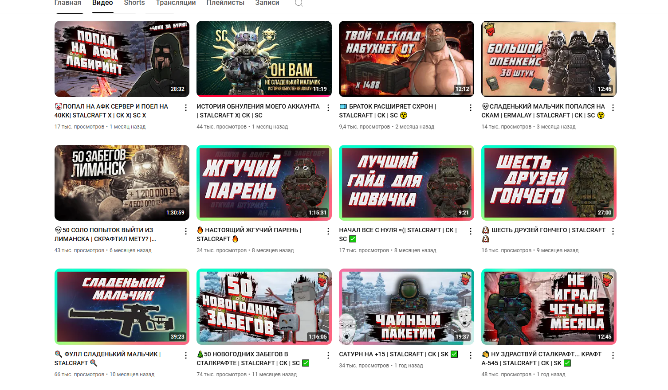Click the 1:15:31 duration badge
This screenshot has width=668, height=390.
pos(318,213)
